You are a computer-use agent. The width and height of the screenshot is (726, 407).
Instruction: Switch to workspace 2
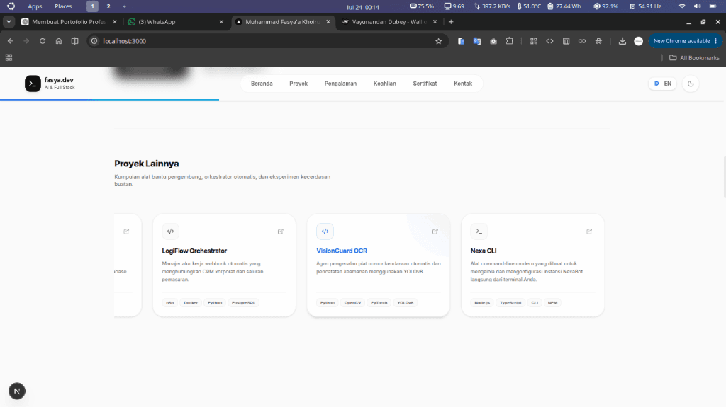pyautogui.click(x=108, y=6)
